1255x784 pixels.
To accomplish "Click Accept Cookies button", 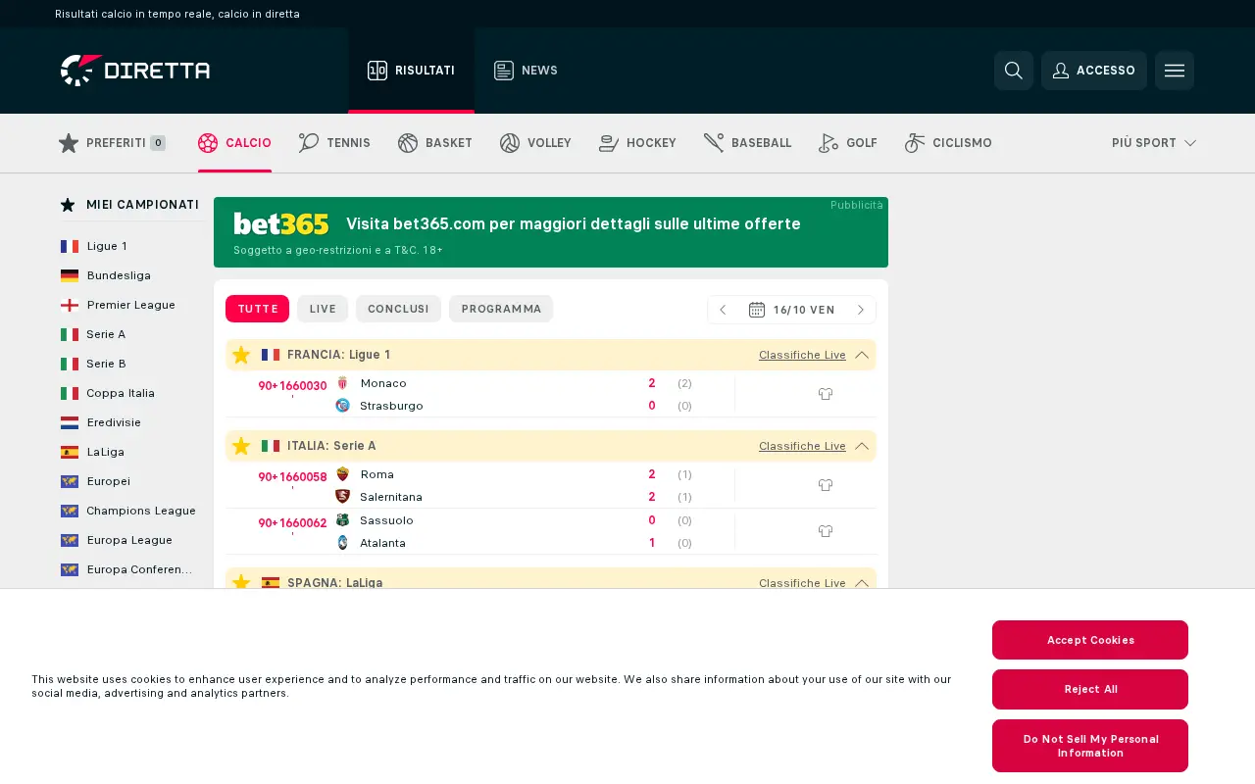I will tap(1090, 640).
